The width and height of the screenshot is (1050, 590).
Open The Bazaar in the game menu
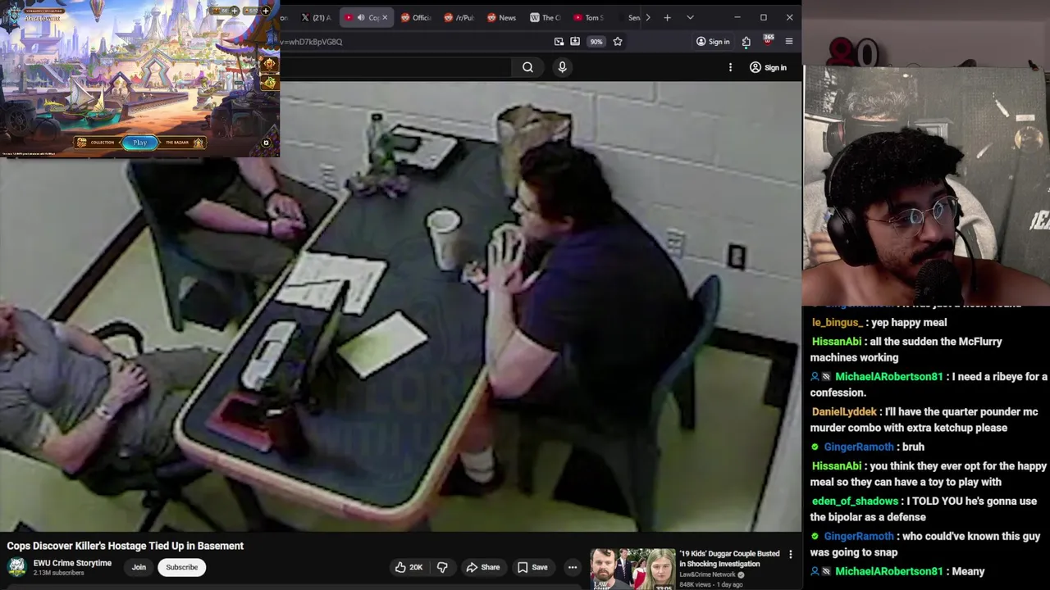pos(184,143)
